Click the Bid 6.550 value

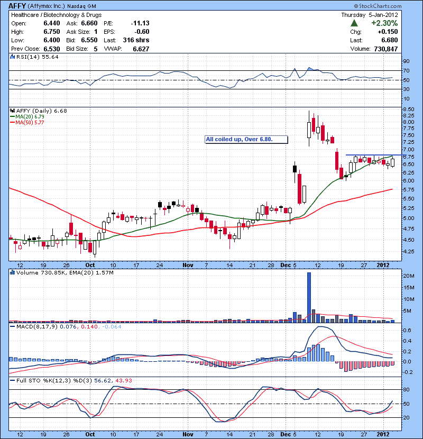coord(89,40)
